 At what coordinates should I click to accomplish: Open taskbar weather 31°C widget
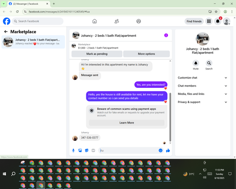click(189, 174)
